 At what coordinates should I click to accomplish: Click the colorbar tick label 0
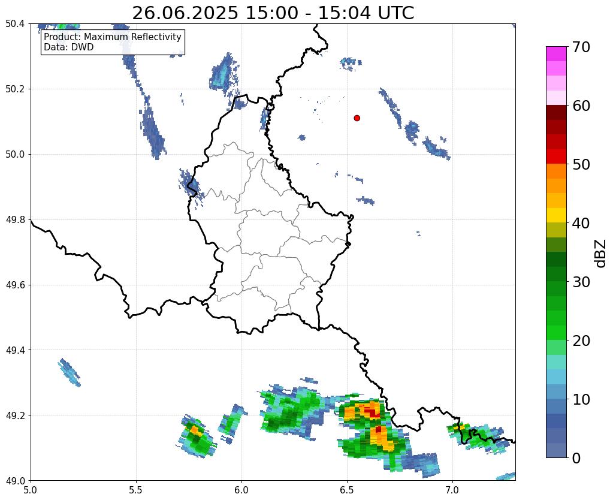pos(576,458)
